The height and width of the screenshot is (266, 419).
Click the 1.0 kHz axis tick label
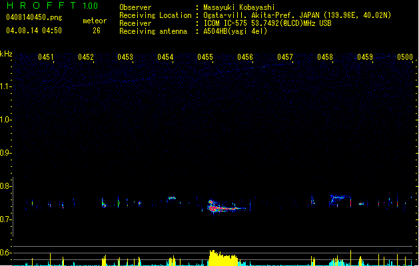click(5, 120)
